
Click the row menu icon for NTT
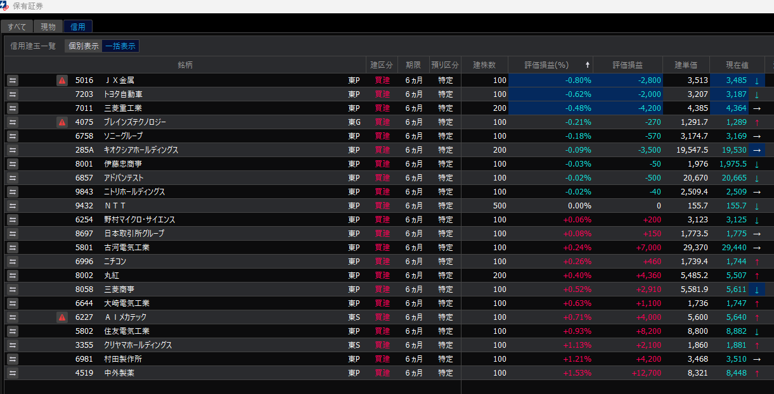13,206
